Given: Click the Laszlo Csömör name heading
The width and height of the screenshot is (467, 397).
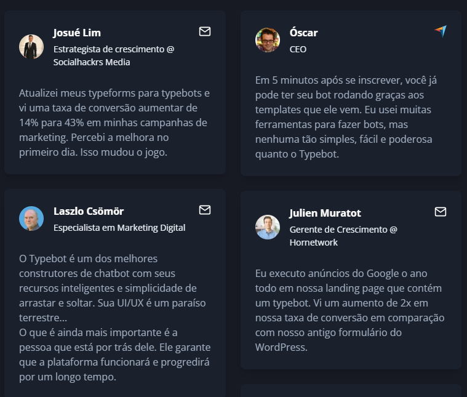Looking at the screenshot, I should [x=89, y=211].
